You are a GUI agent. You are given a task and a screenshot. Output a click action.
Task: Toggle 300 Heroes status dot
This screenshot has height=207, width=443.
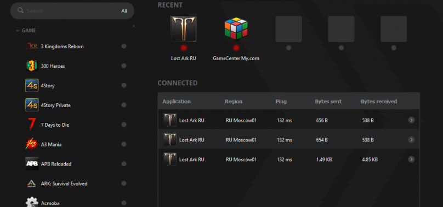point(124,66)
